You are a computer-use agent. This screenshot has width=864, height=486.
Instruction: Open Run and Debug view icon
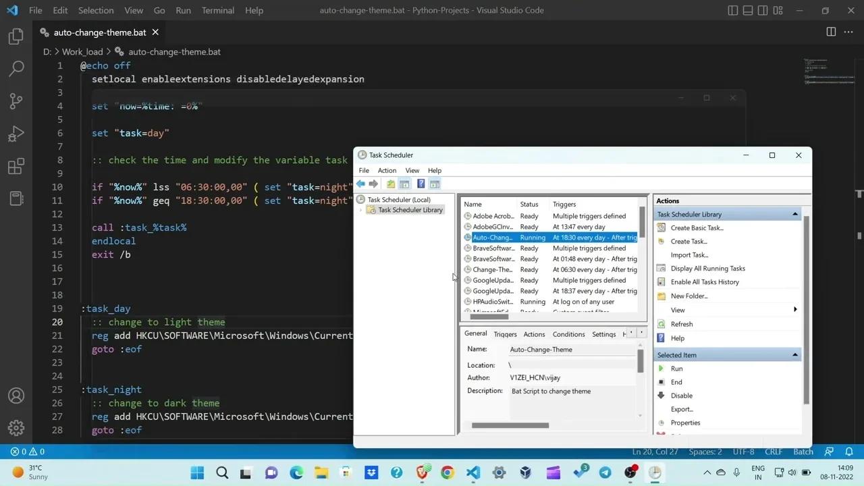point(16,134)
